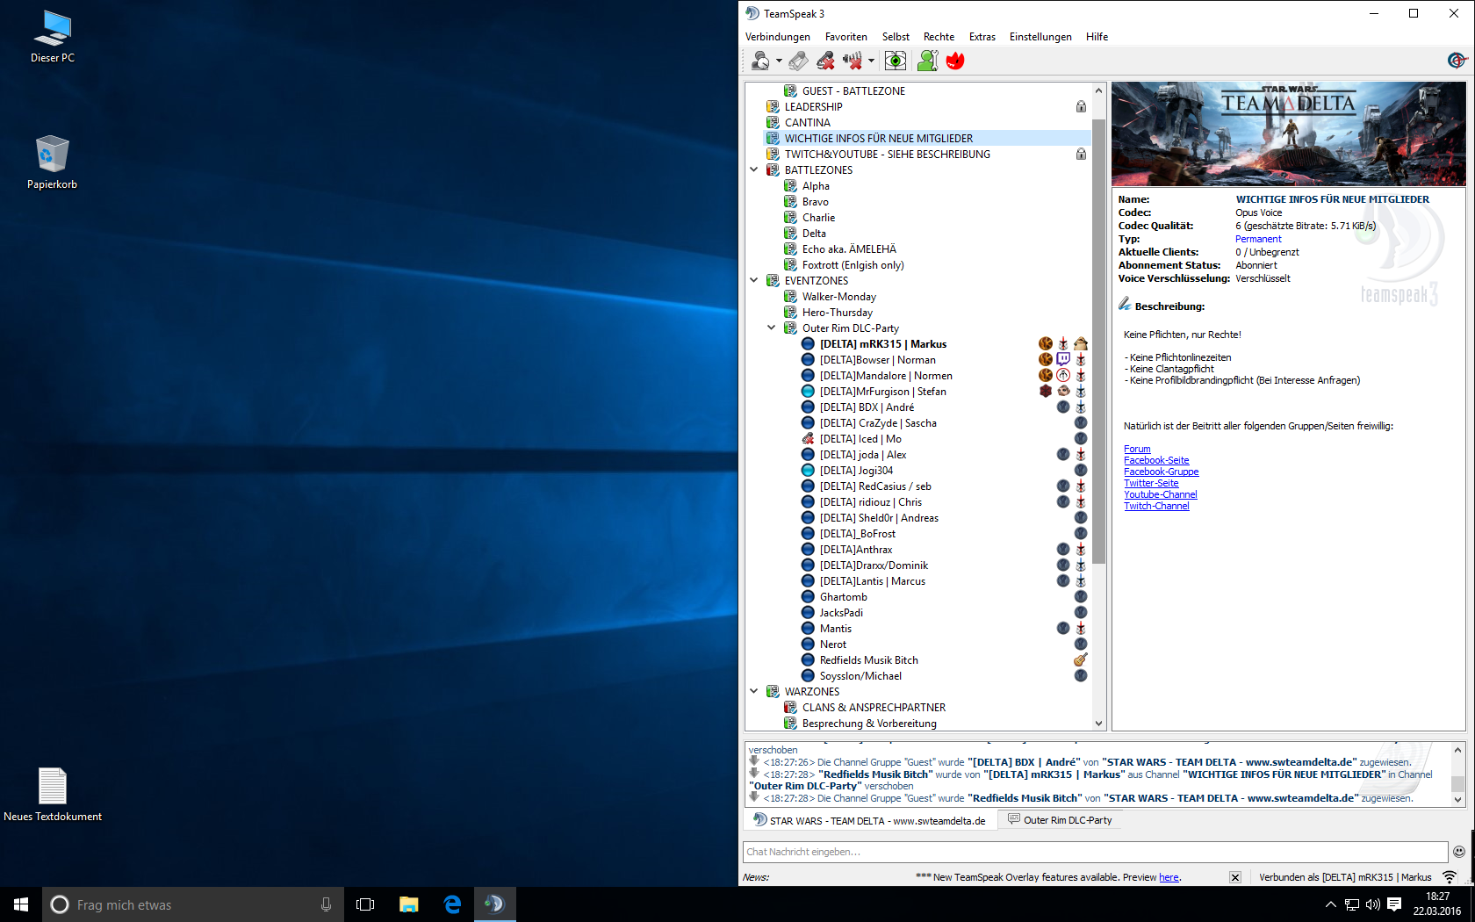Open the Forum link
The image size is (1475, 922).
click(x=1137, y=449)
